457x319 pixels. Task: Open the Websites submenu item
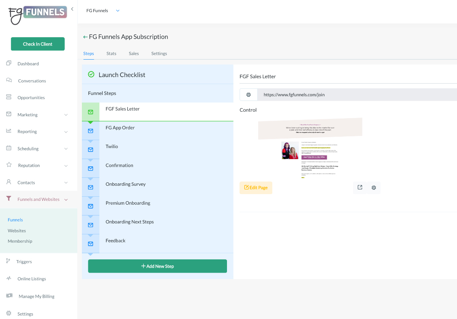pyautogui.click(x=17, y=231)
